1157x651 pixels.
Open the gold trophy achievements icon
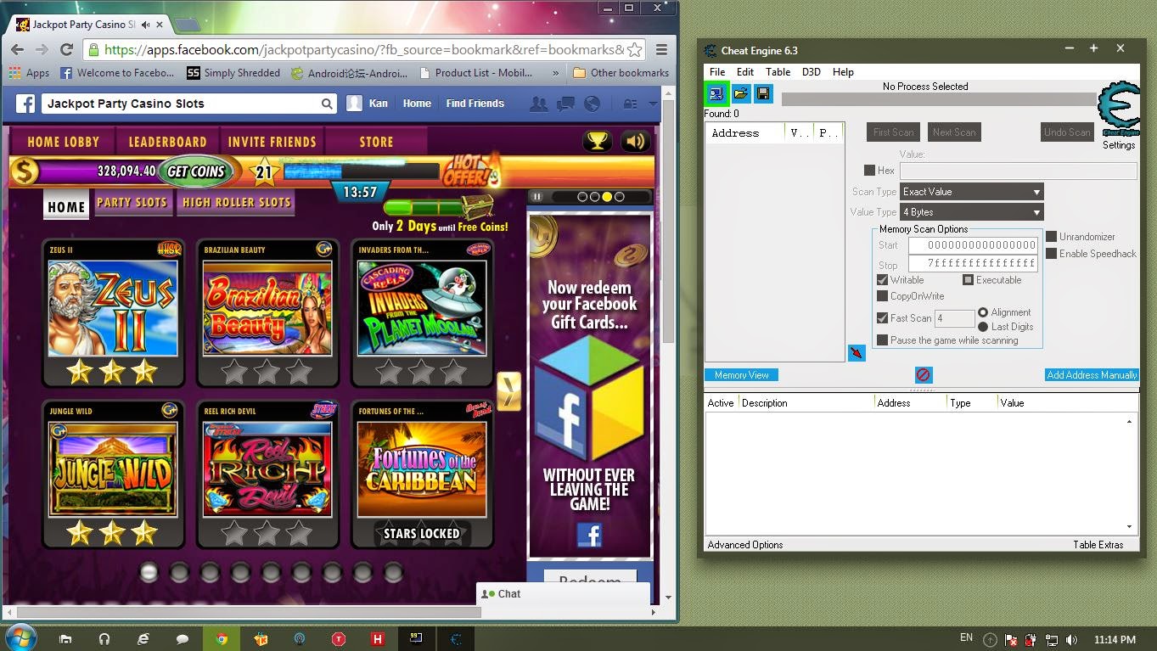598,141
